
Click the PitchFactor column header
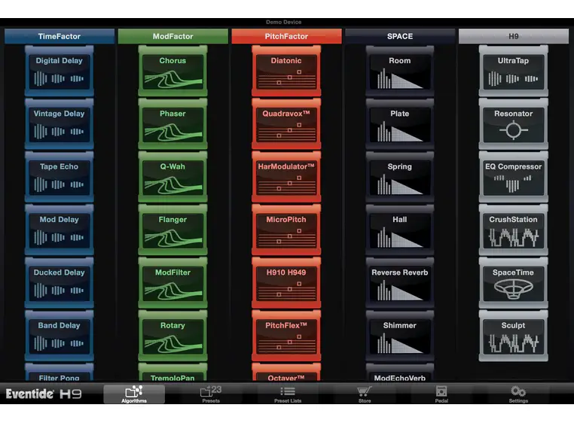(286, 36)
